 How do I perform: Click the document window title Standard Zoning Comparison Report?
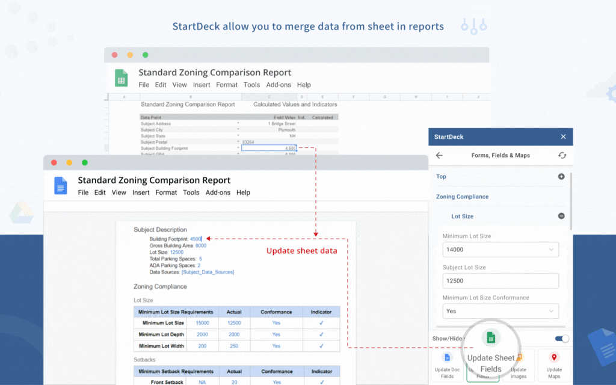154,180
